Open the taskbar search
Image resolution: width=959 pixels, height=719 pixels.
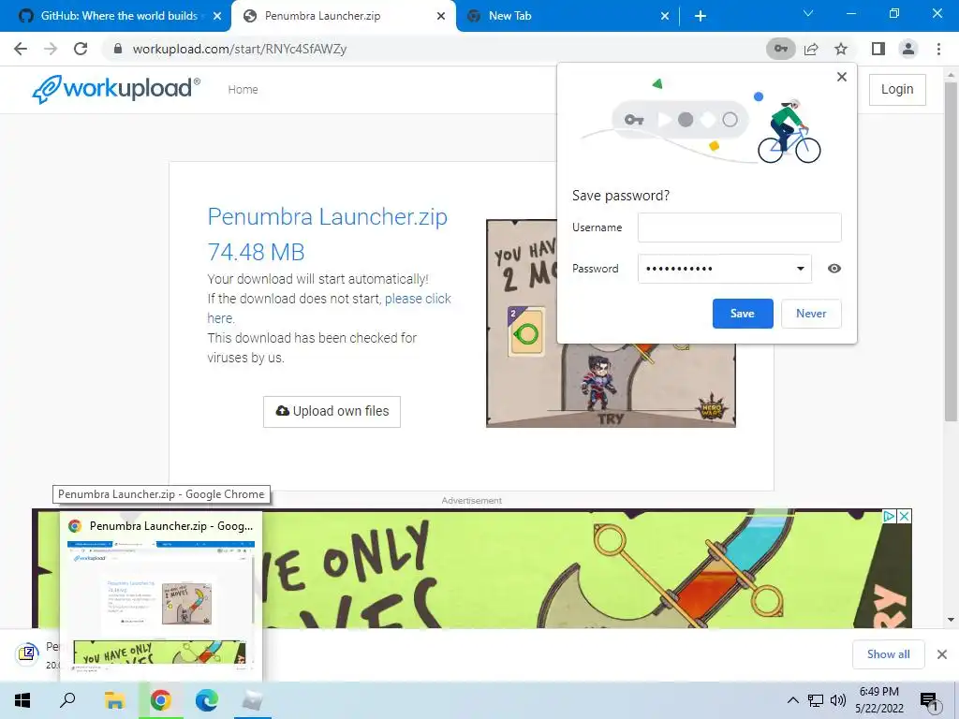67,700
